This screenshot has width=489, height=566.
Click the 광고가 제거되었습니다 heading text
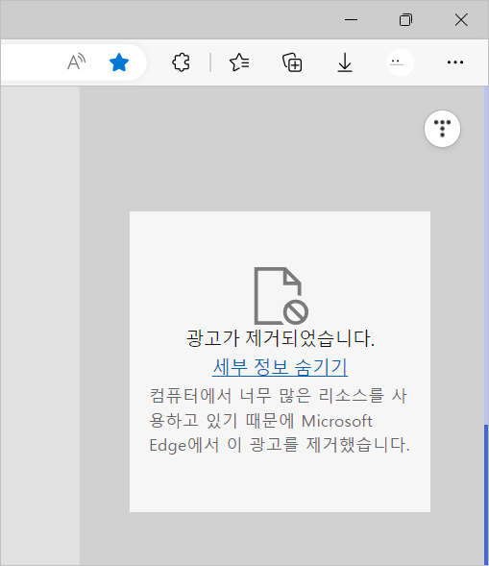click(x=281, y=338)
